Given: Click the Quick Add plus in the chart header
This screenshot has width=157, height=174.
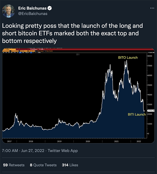Looking at the screenshot, I should [x=149, y=52].
